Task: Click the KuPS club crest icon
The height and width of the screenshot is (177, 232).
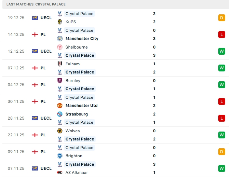Action: pos(60,22)
